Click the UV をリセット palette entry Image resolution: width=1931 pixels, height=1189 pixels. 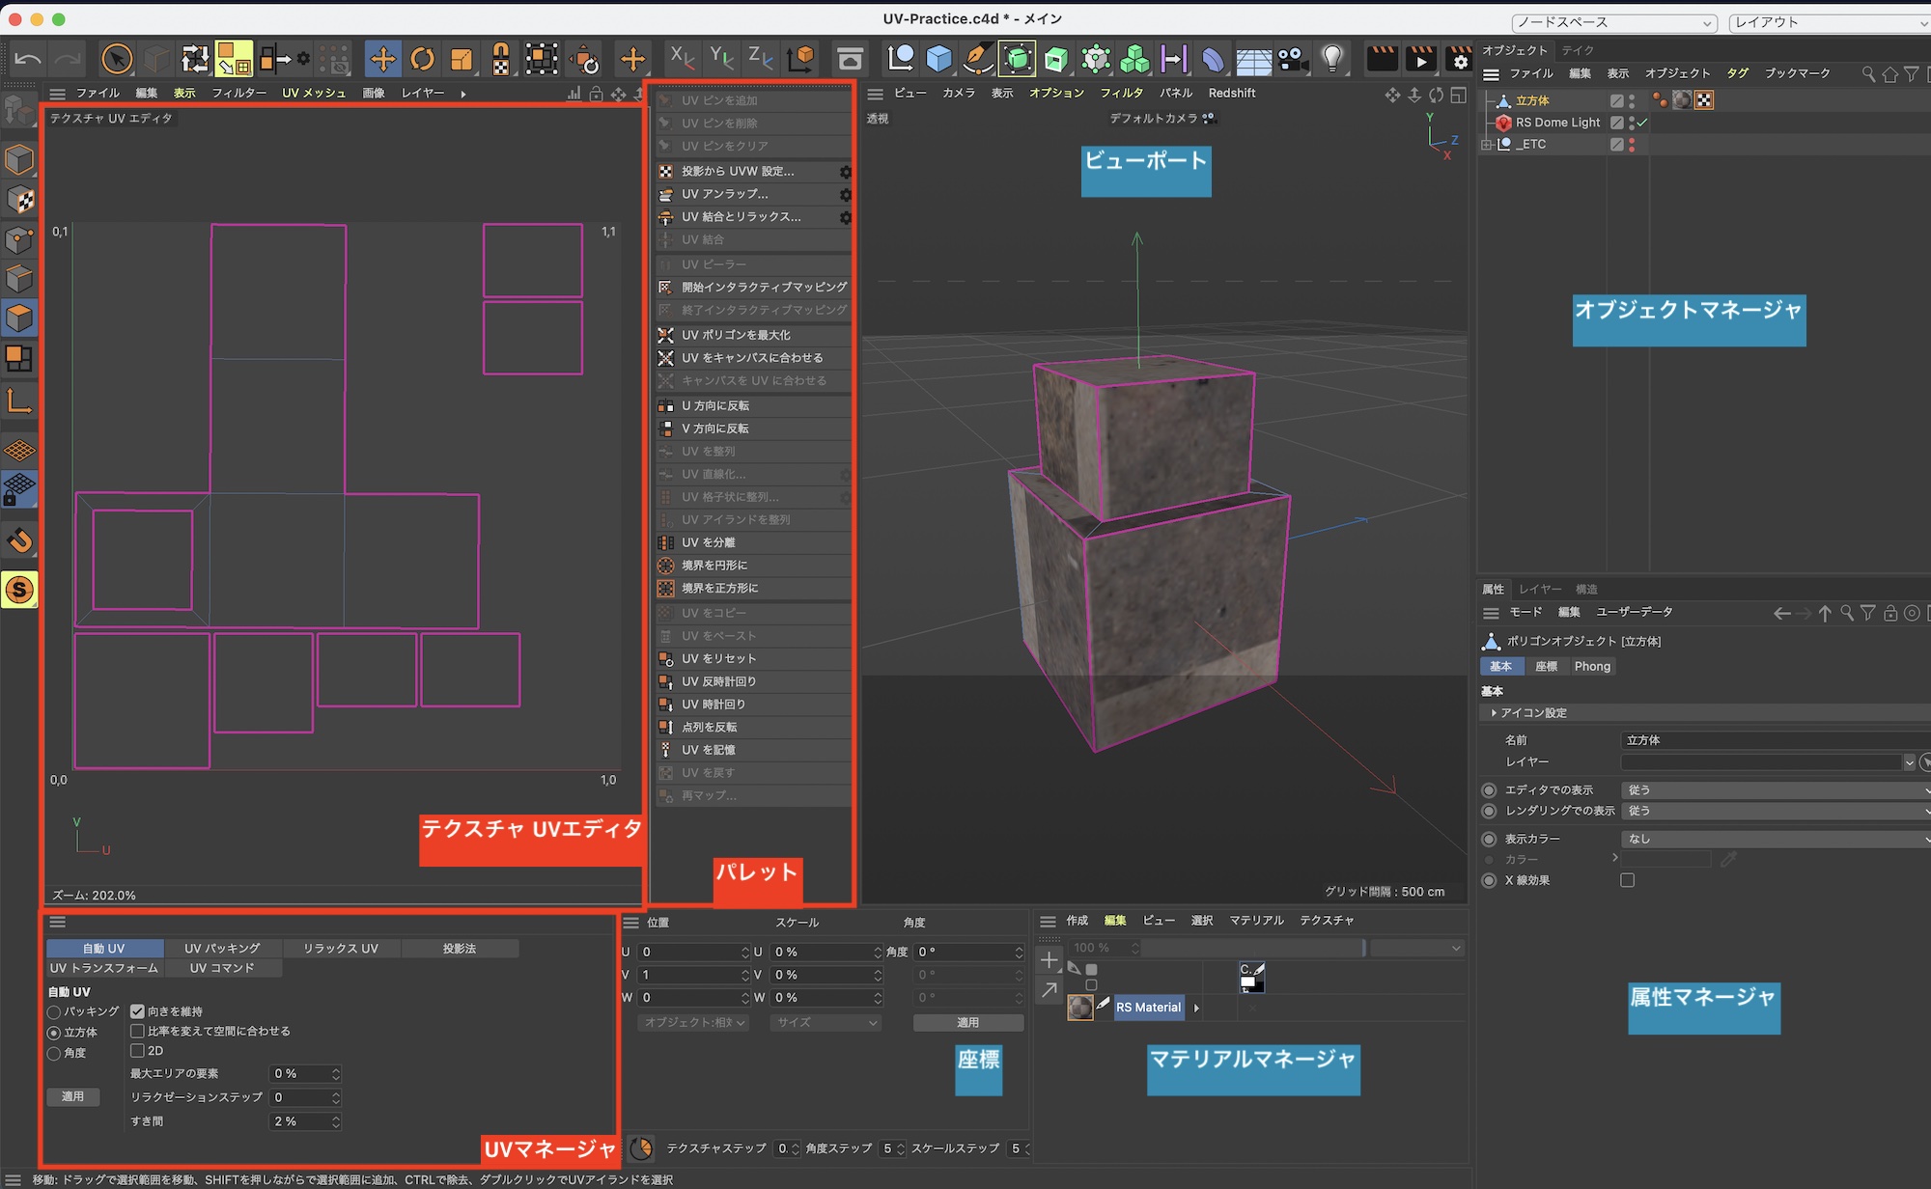(718, 658)
